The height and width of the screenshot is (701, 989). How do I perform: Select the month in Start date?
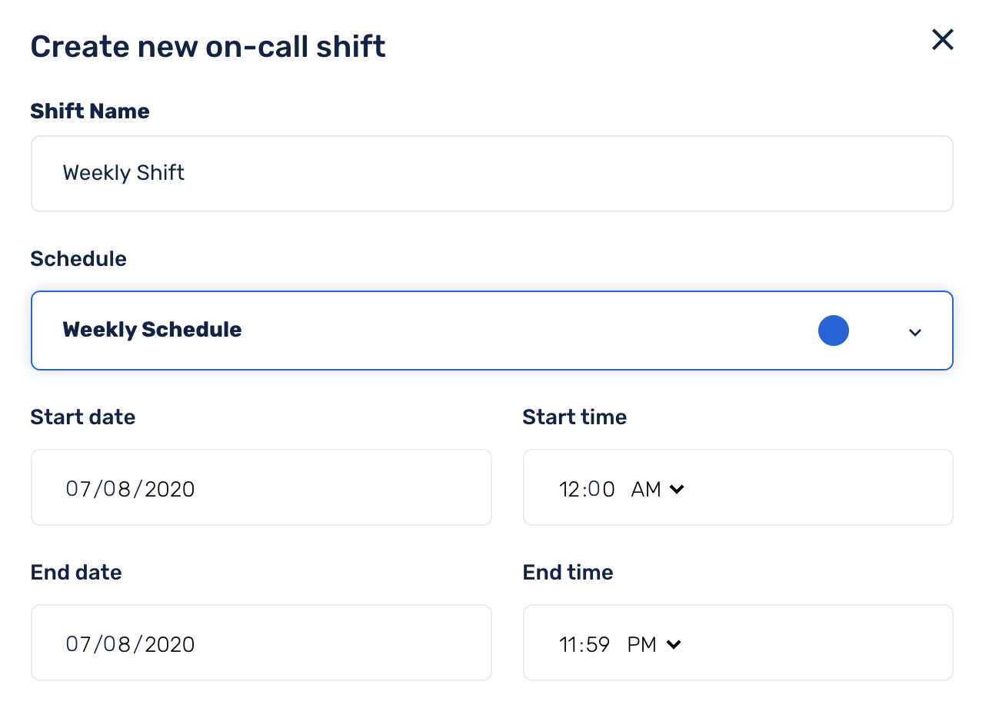click(x=78, y=489)
